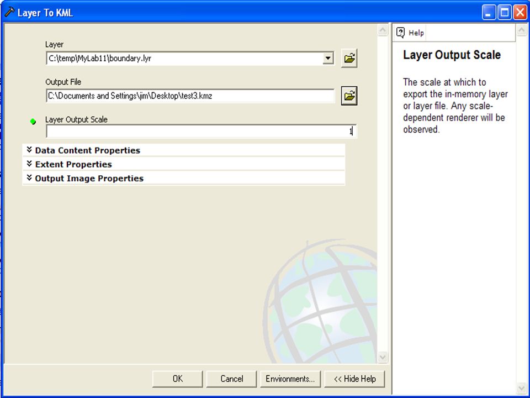The width and height of the screenshot is (530, 398).
Task: Expand Extent Properties section
Action: coord(183,165)
